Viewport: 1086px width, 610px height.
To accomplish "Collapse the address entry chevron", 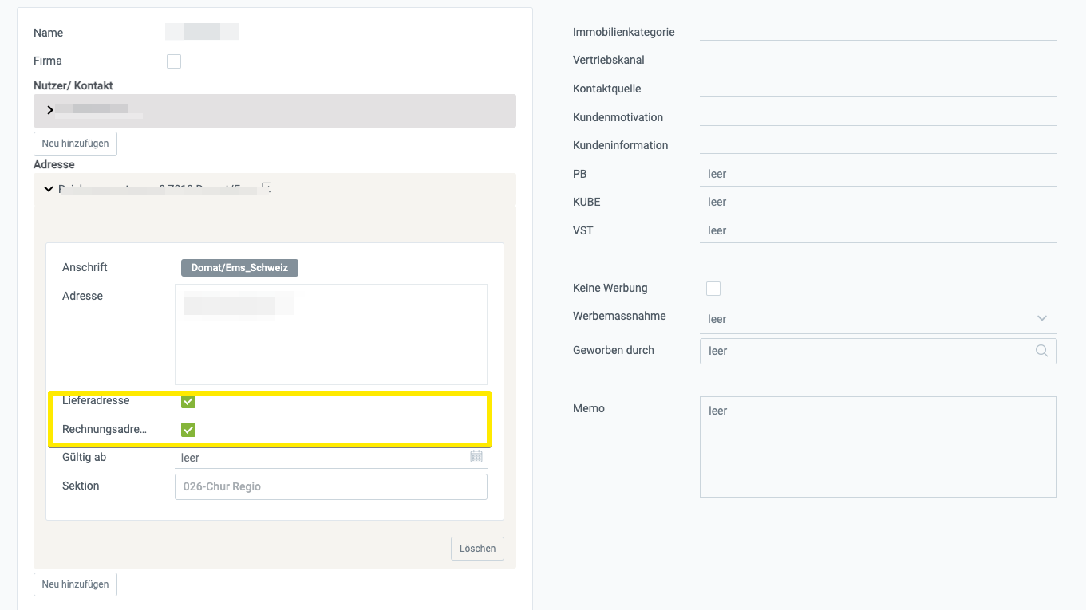I will pyautogui.click(x=49, y=189).
